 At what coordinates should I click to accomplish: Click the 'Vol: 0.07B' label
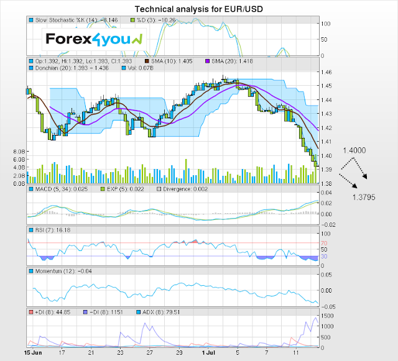tap(141, 68)
